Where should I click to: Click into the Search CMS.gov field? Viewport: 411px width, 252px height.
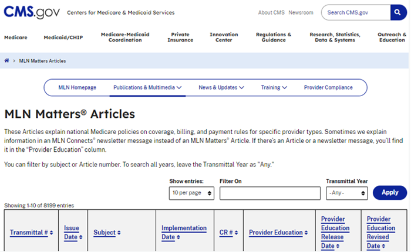coord(356,12)
